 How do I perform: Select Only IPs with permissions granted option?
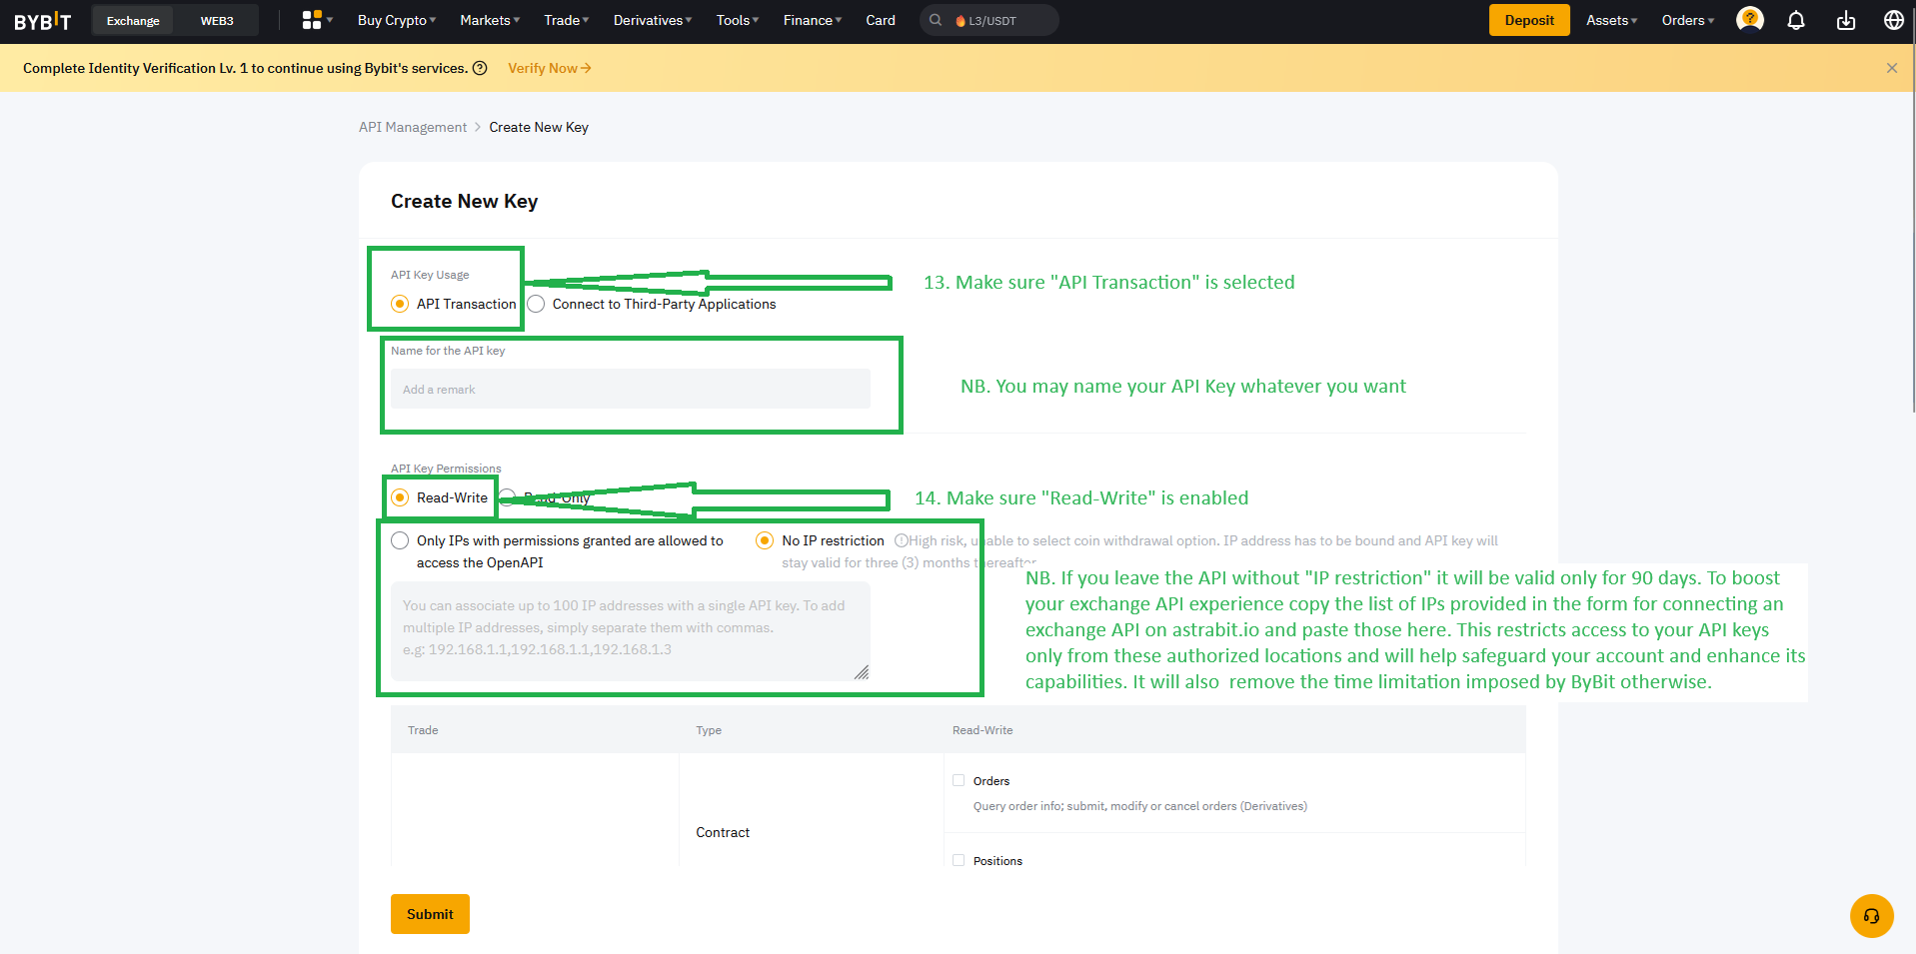[x=400, y=540]
